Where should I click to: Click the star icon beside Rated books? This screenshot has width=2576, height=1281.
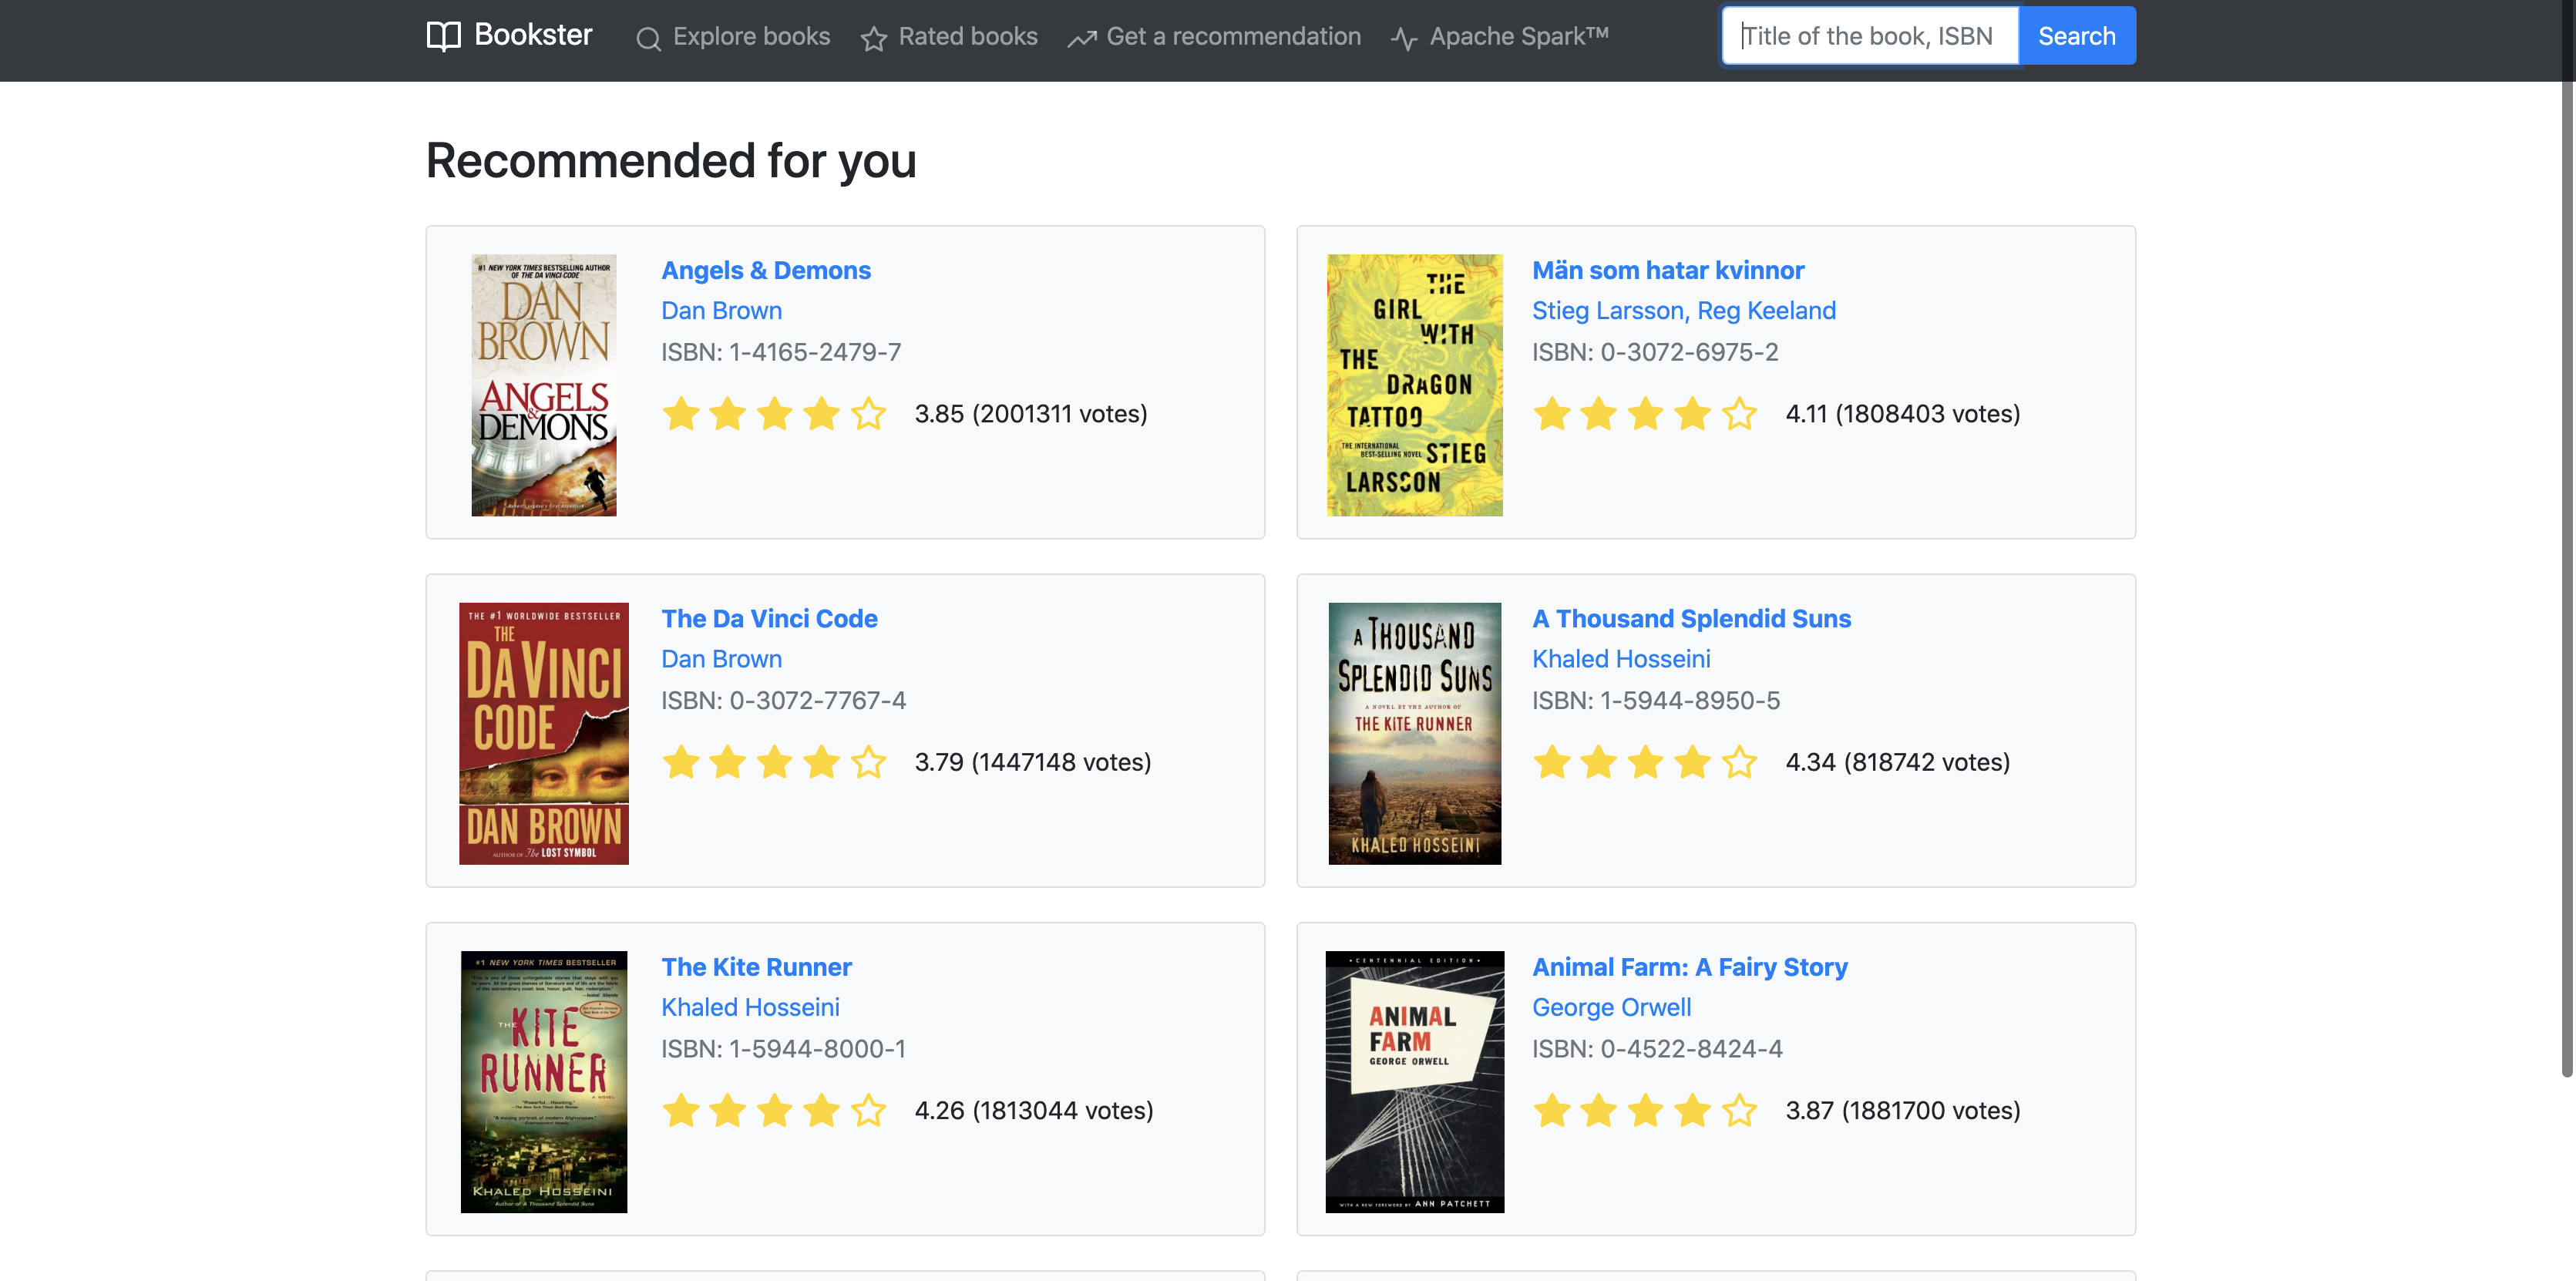873,38
